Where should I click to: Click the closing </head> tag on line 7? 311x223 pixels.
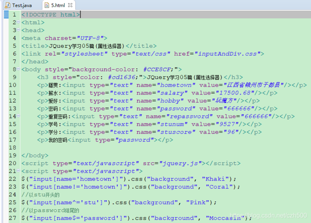pos(35,62)
